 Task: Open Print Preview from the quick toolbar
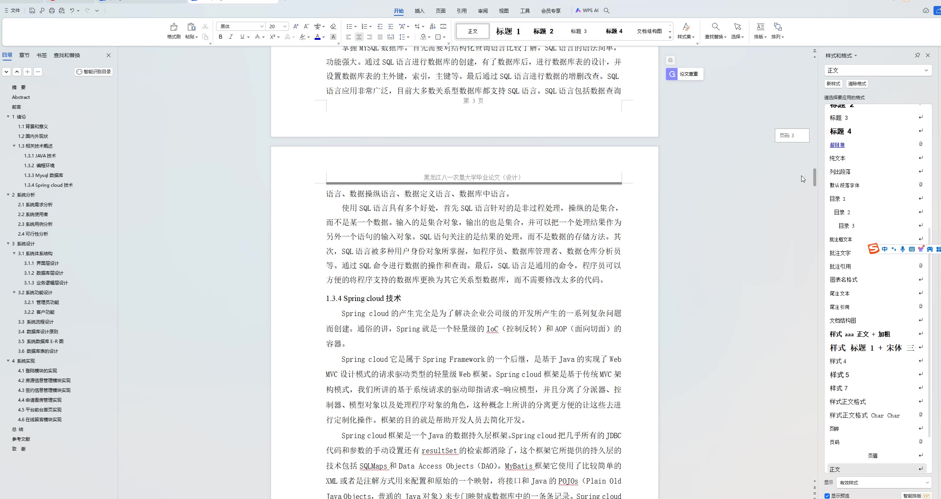pos(62,11)
